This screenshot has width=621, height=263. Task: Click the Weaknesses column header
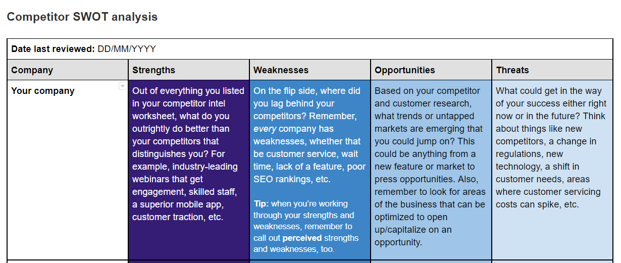(281, 70)
